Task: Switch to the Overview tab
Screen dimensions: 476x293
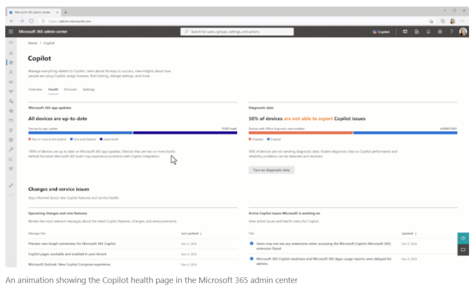Action: (x=35, y=90)
